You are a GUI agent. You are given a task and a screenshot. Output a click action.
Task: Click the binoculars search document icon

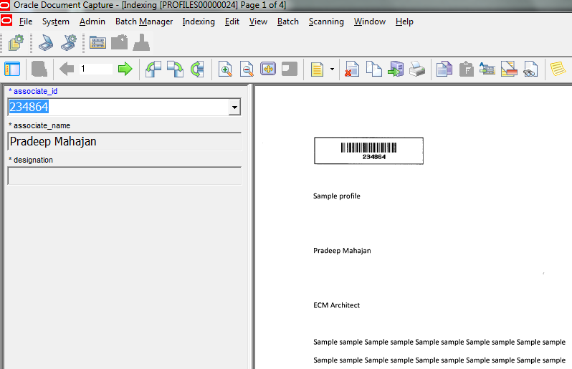530,70
